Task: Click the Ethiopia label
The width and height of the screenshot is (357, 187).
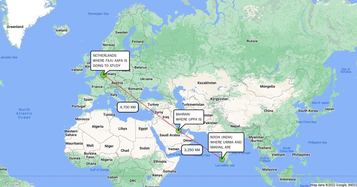Action: (x=160, y=161)
